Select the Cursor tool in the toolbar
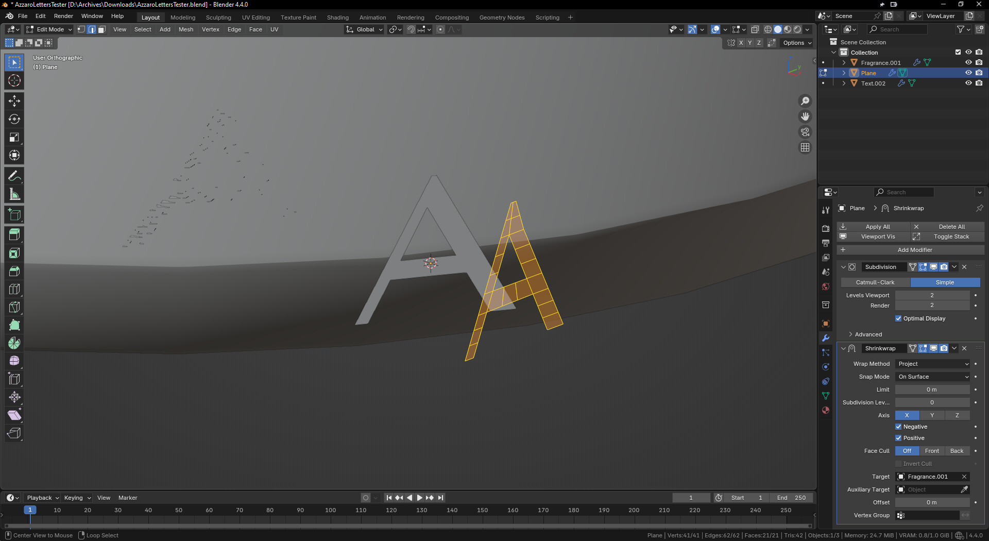Image resolution: width=989 pixels, height=541 pixels. (x=14, y=81)
